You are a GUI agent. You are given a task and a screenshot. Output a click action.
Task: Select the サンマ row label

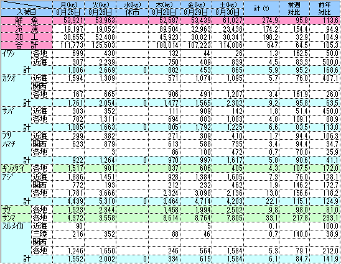tap(9, 218)
